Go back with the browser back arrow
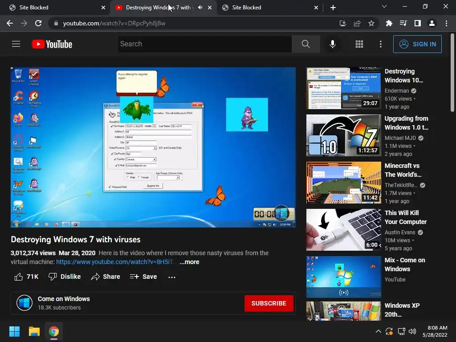This screenshot has height=342, width=456. point(10,23)
